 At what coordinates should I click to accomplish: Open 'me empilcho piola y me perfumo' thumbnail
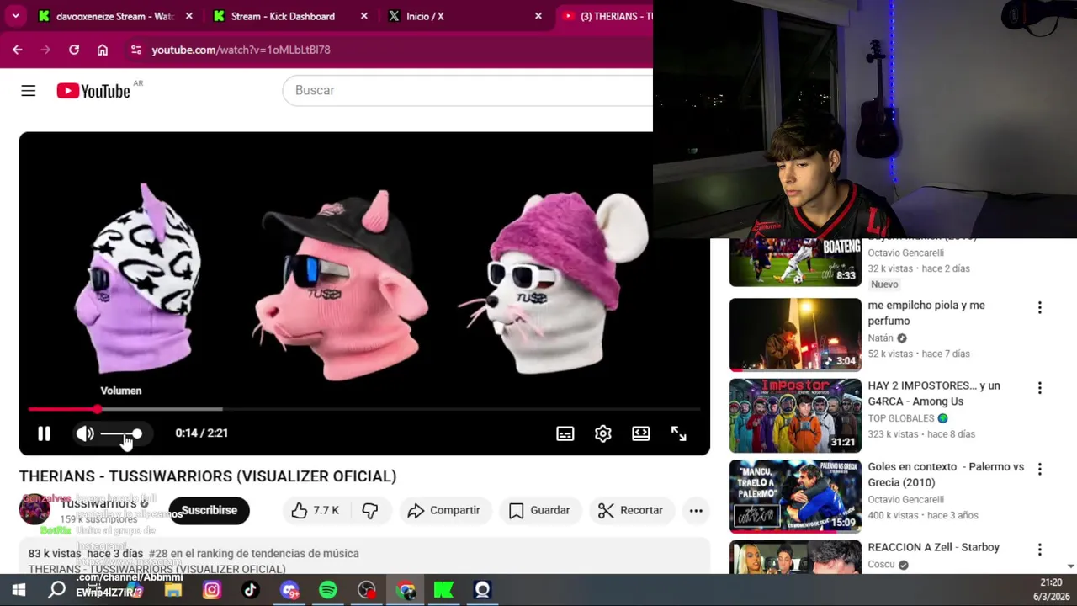(x=795, y=334)
